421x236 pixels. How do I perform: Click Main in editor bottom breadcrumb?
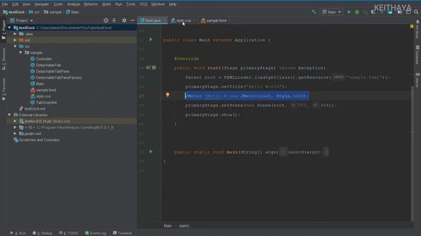point(168,226)
